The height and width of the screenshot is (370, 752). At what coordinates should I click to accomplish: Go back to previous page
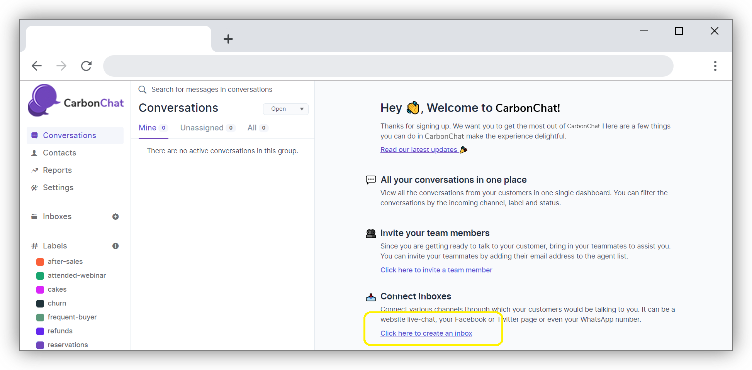click(x=37, y=66)
